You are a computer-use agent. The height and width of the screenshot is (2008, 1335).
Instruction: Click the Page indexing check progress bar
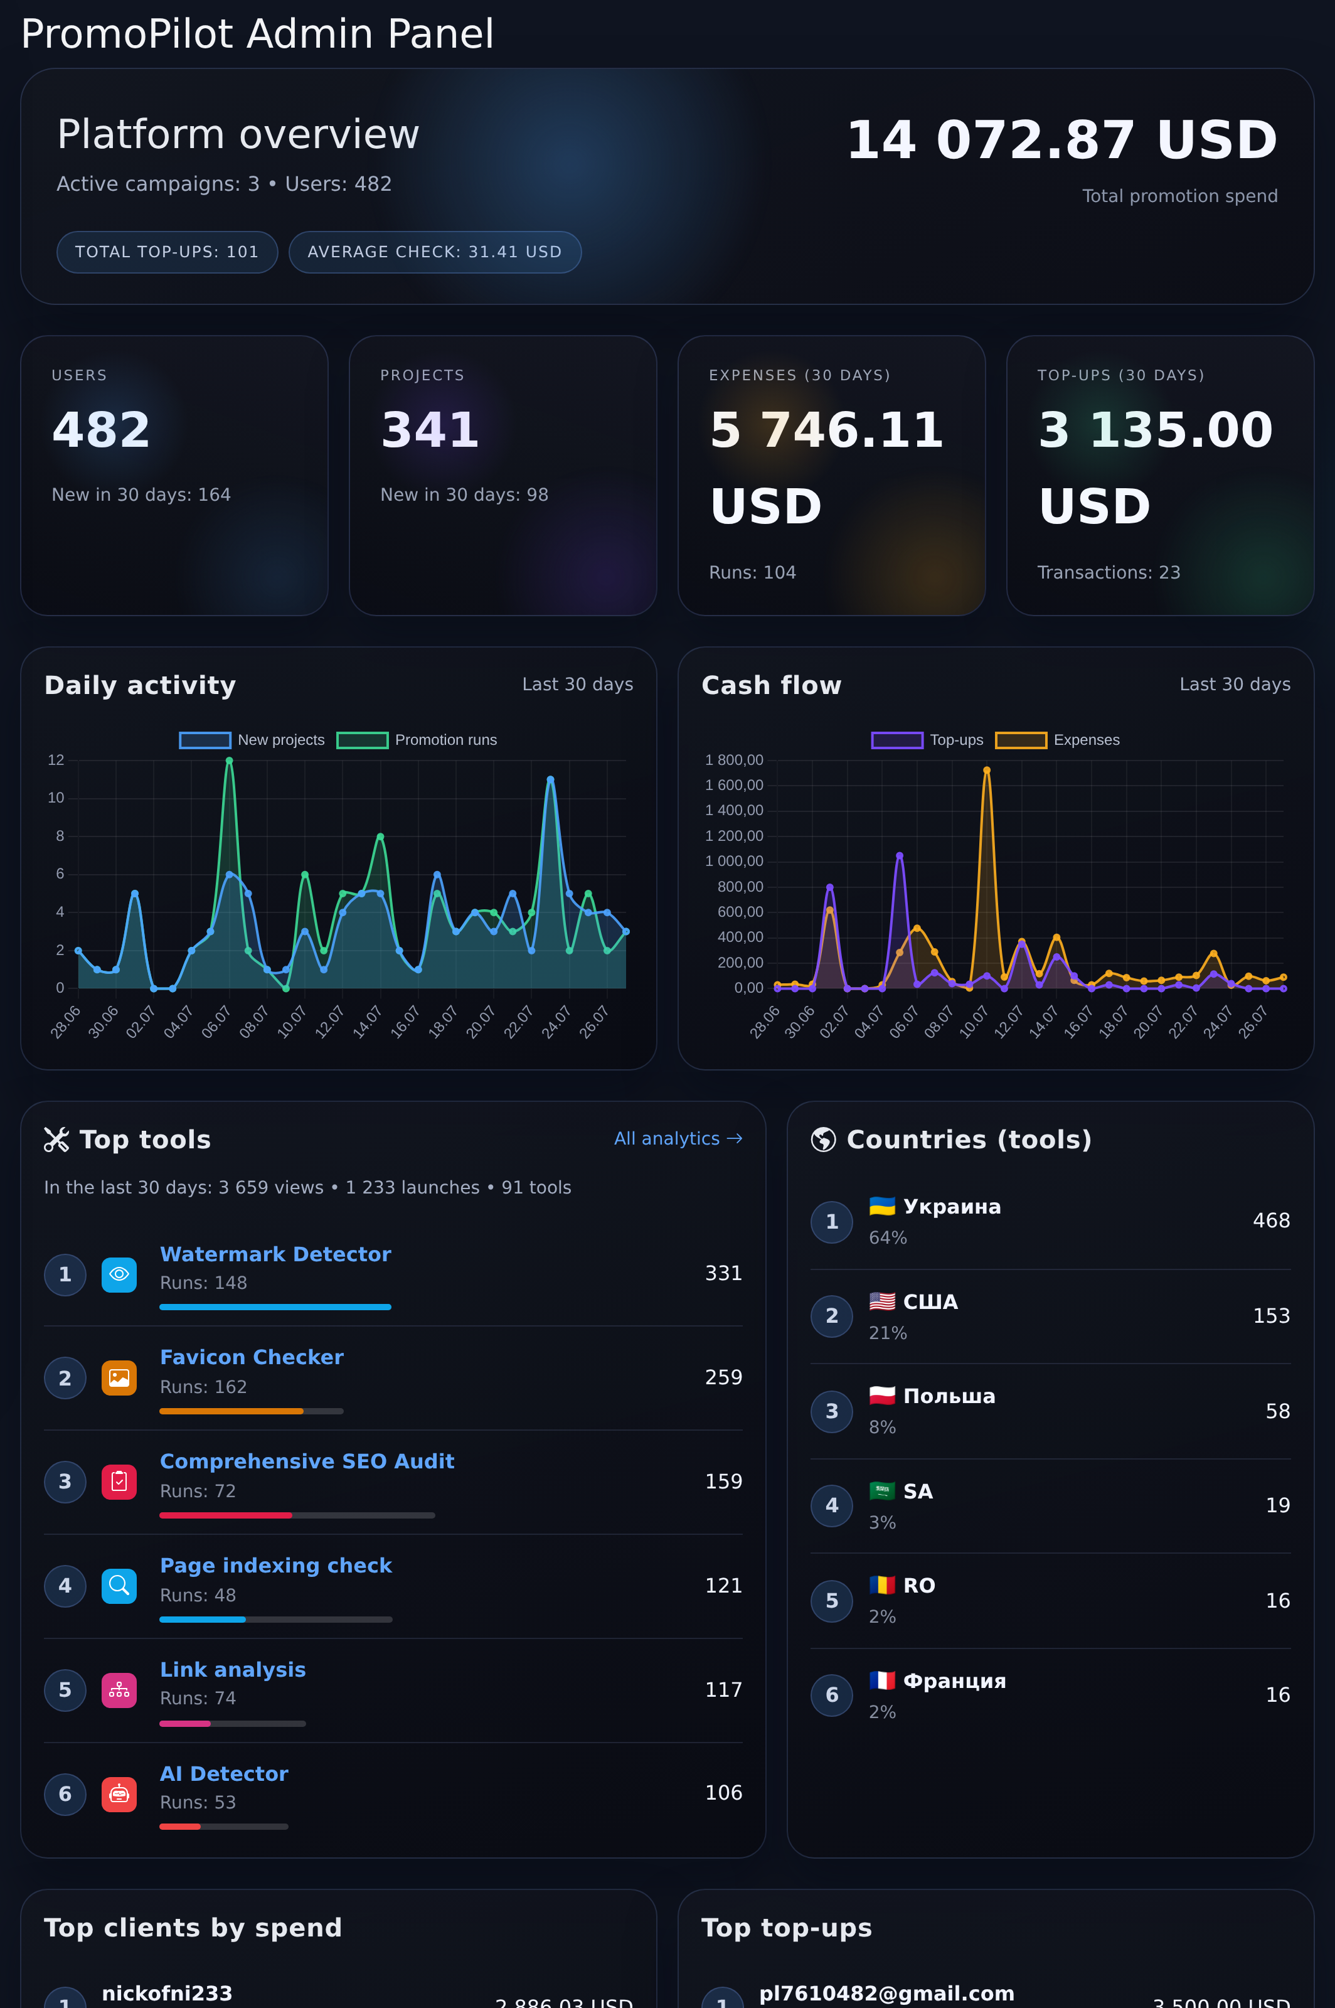[276, 1619]
